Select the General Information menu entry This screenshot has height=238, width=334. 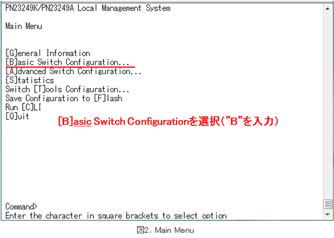48,53
